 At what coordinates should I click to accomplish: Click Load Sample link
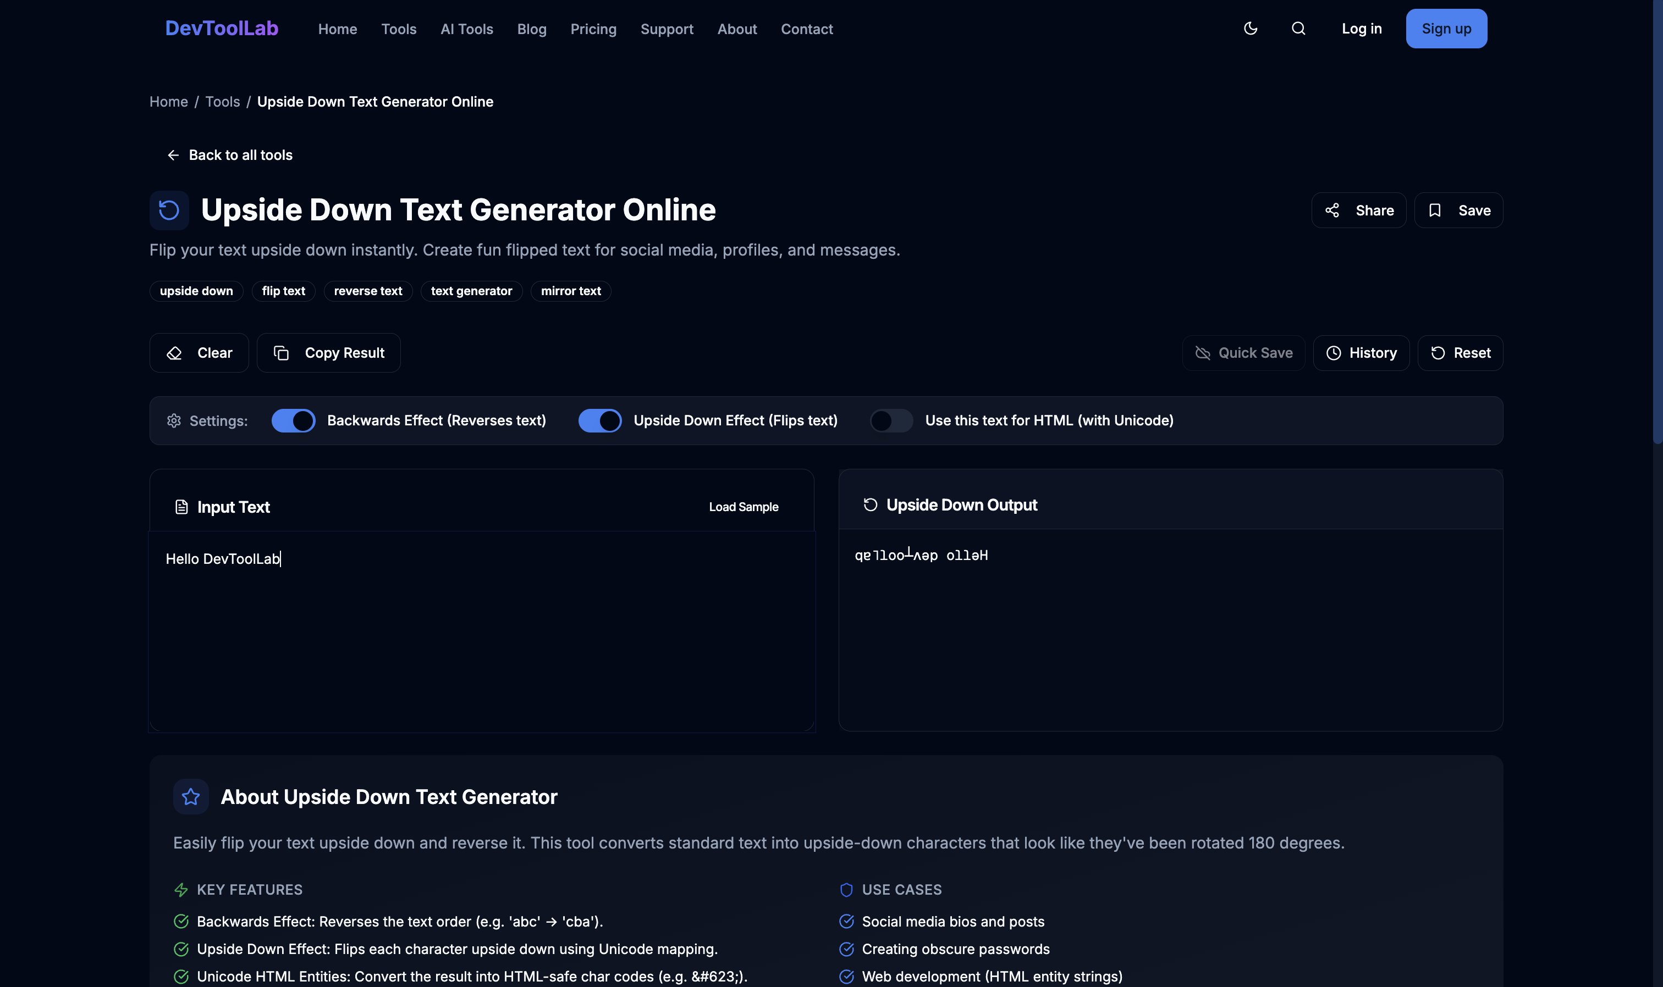(x=744, y=507)
